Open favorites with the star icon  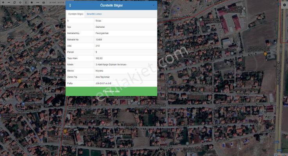[x=32, y=2]
